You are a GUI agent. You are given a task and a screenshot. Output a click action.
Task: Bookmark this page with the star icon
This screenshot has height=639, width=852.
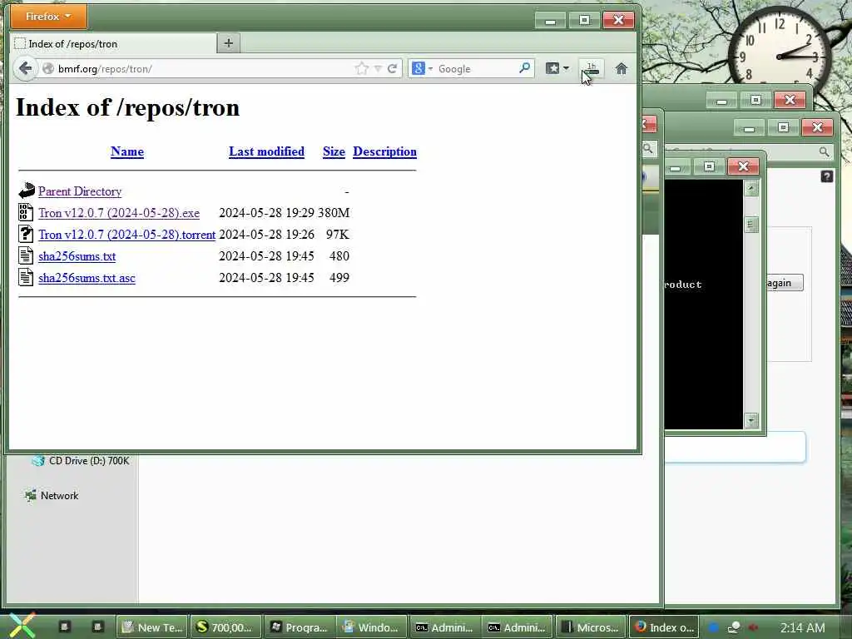coord(361,68)
